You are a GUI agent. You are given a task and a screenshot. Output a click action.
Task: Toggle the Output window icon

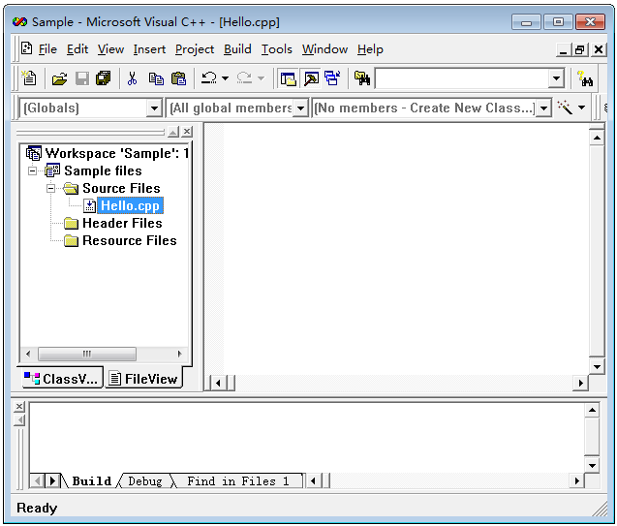point(311,78)
